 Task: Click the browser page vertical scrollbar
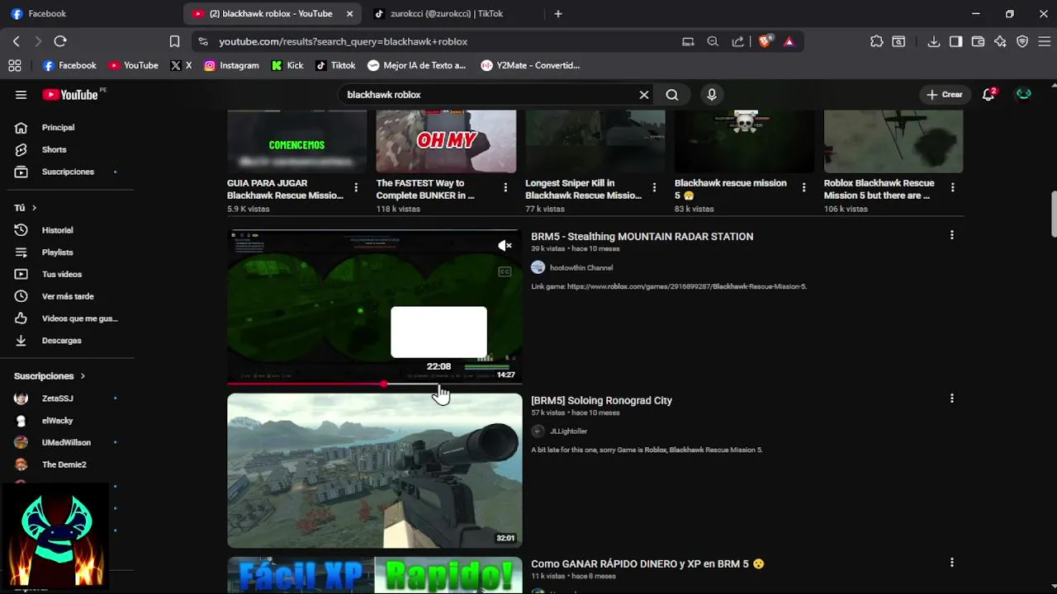click(1053, 214)
